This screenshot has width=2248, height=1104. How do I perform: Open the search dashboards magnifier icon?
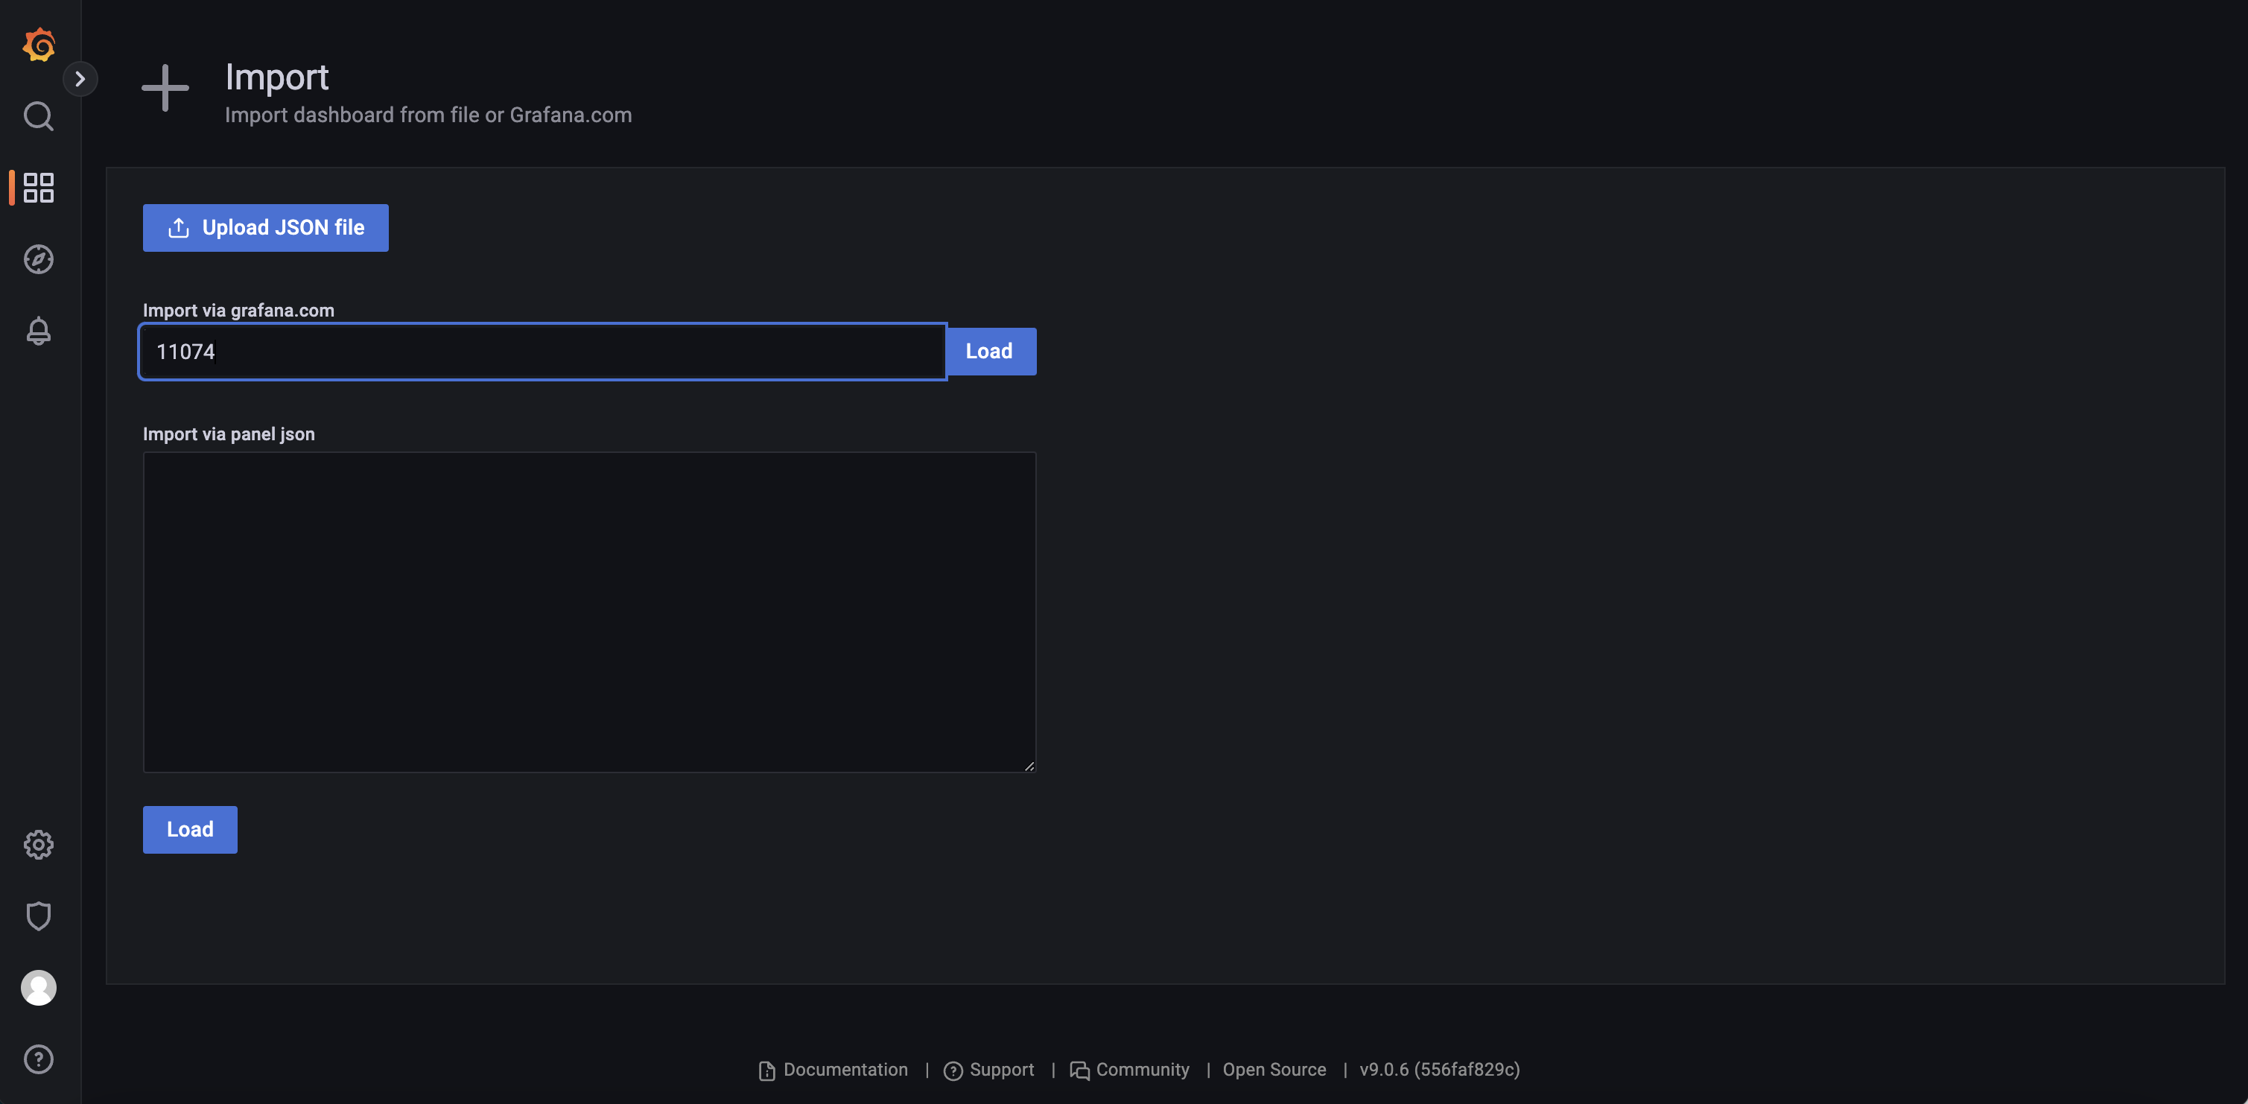click(39, 116)
